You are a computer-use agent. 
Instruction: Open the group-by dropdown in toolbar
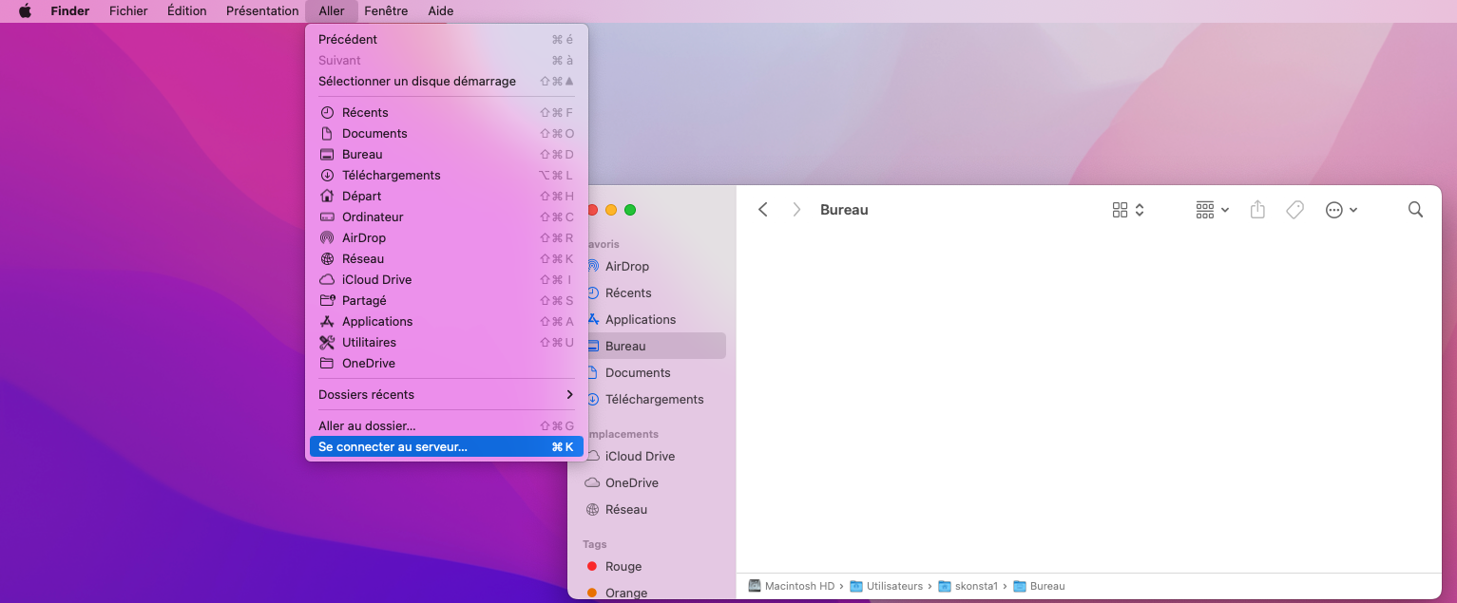[1212, 210]
